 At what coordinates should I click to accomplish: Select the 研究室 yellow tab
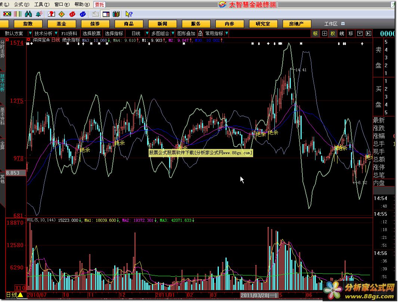pos(263,24)
